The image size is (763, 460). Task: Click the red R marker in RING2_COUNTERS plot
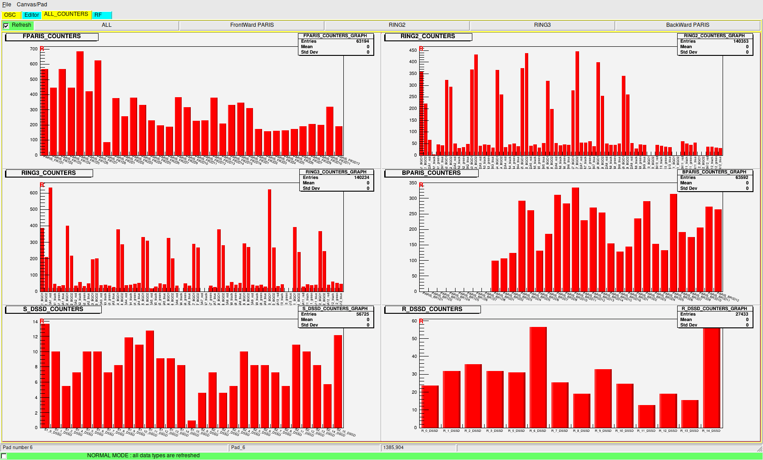click(421, 49)
